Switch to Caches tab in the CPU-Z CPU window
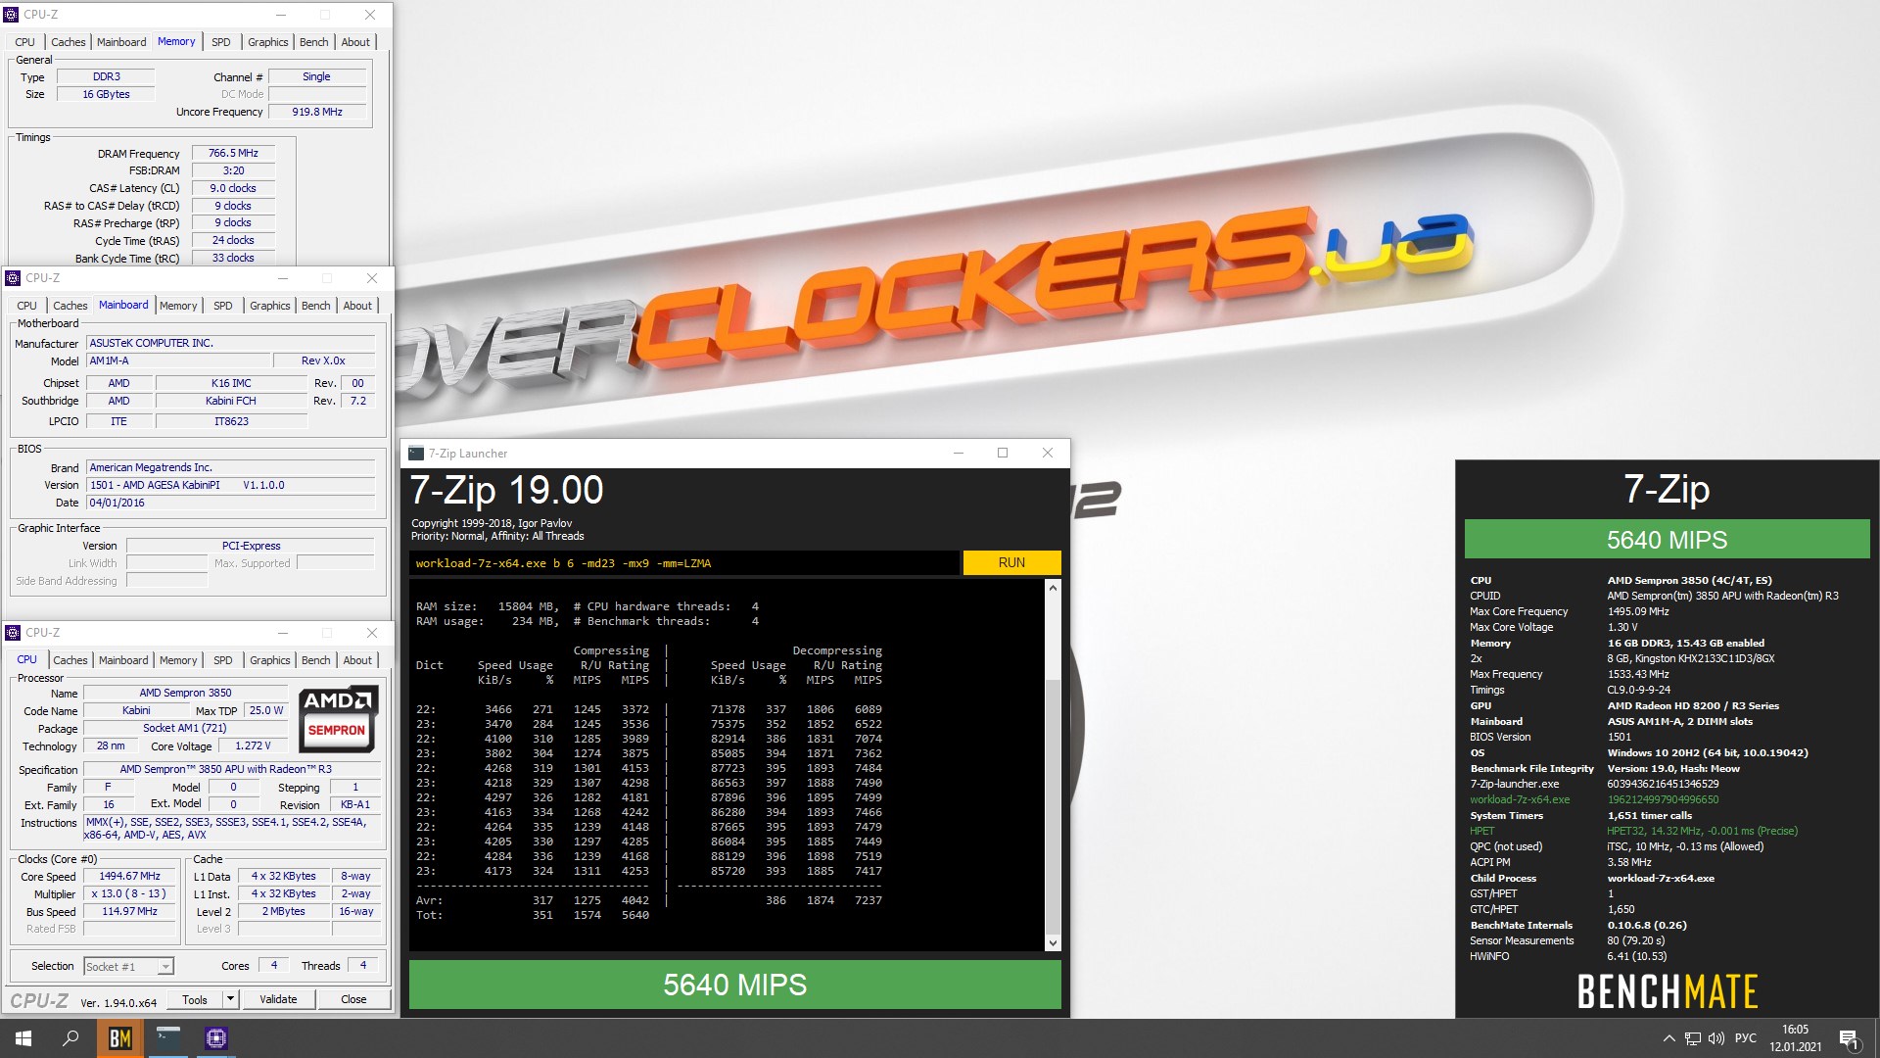This screenshot has width=1880, height=1058. (x=70, y=660)
